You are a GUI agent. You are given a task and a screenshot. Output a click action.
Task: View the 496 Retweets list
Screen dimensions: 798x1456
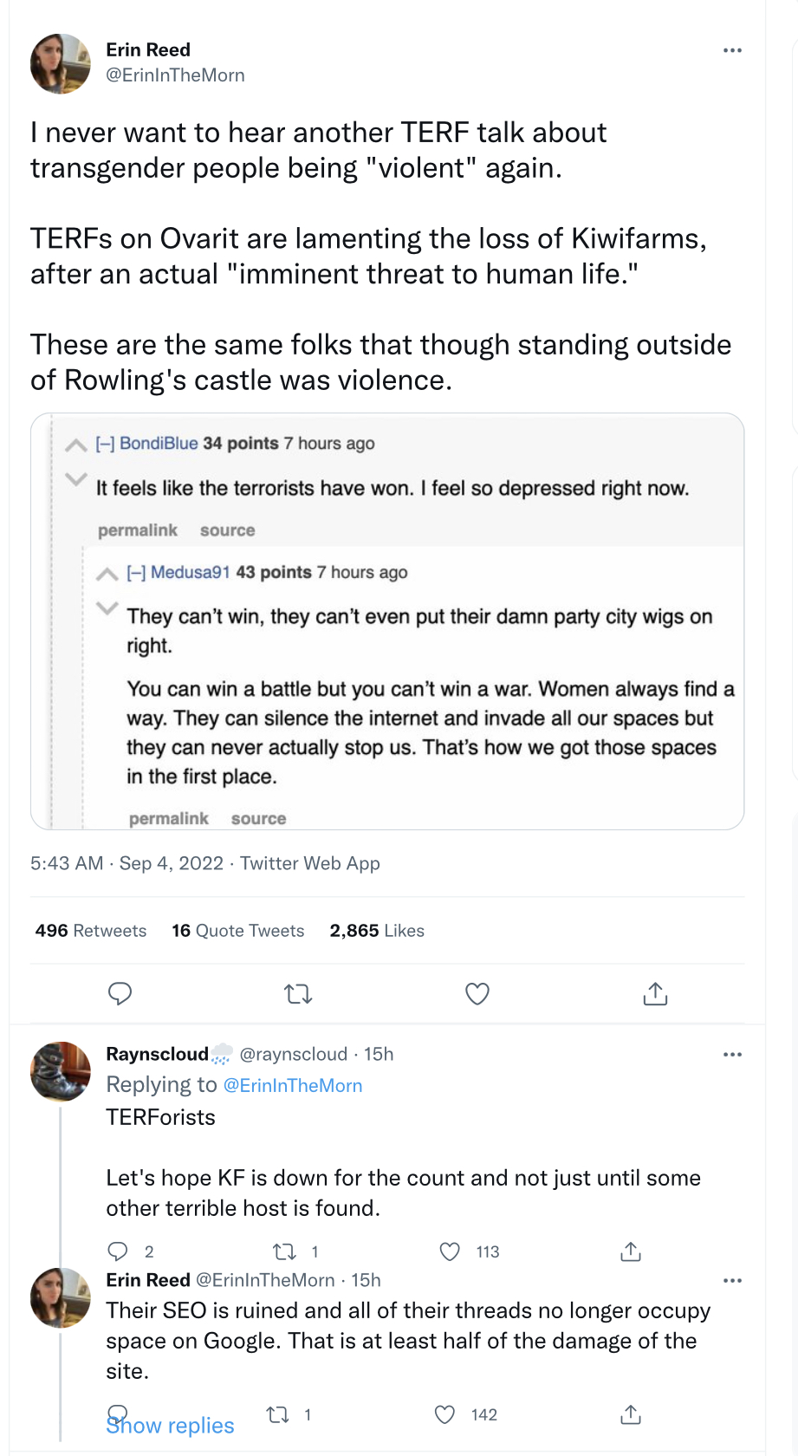[91, 931]
